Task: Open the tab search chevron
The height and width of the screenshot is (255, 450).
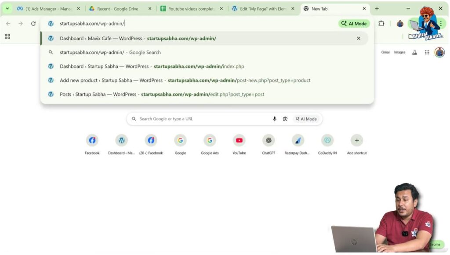Action: pos(7,8)
